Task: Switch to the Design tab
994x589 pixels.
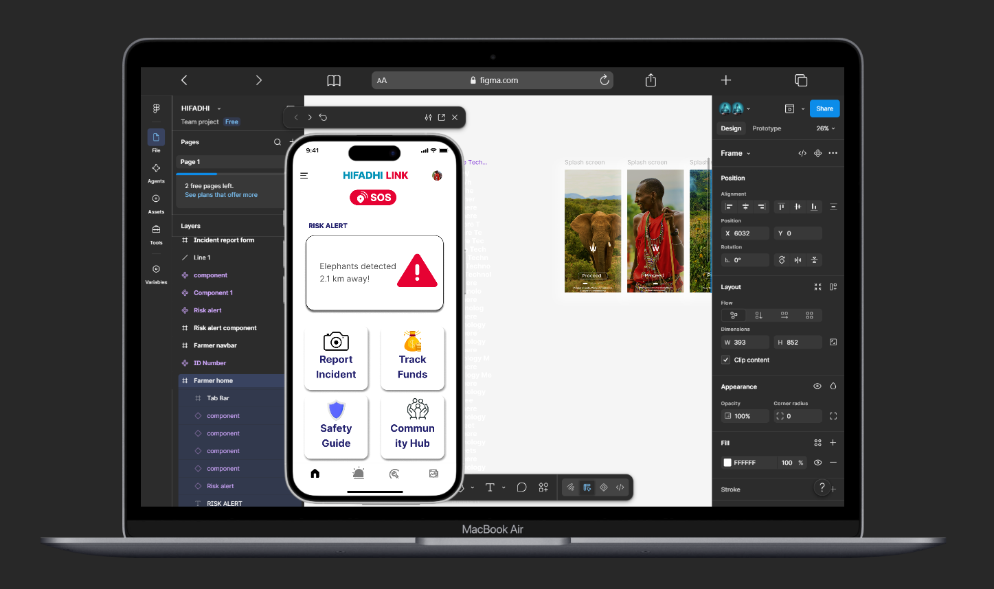Action: 731,128
